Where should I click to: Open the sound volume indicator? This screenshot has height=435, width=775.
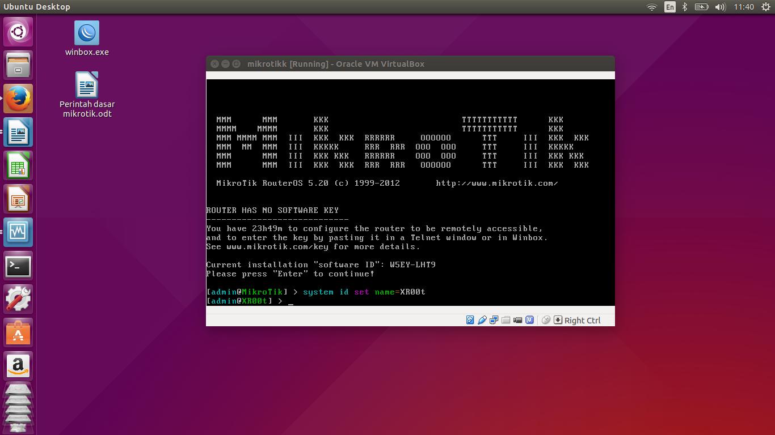pos(721,7)
